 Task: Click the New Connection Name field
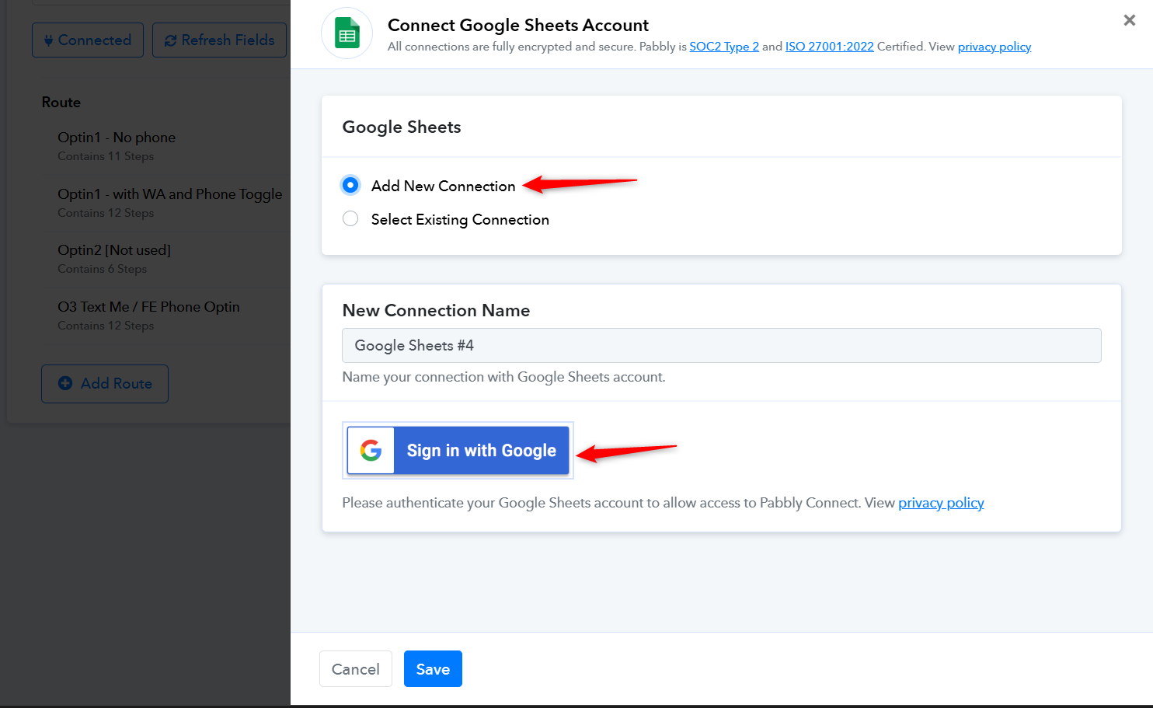(721, 345)
